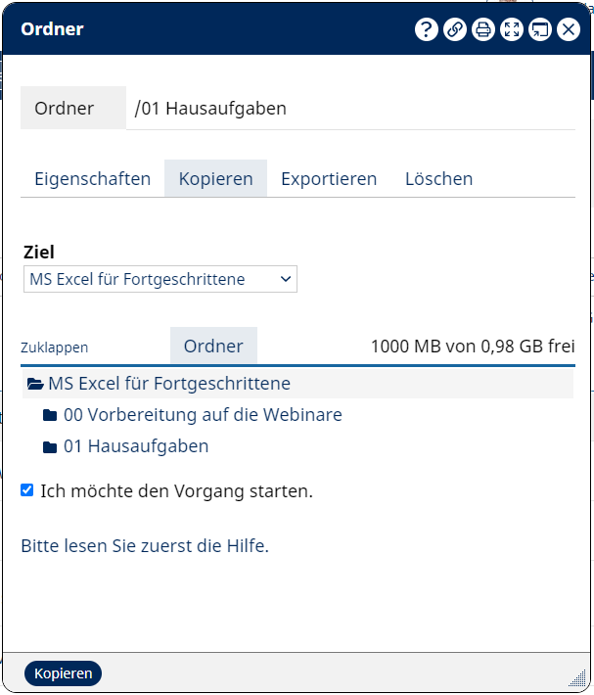Go to the Löschen tab
The width and height of the screenshot is (594, 695).
pos(438,179)
